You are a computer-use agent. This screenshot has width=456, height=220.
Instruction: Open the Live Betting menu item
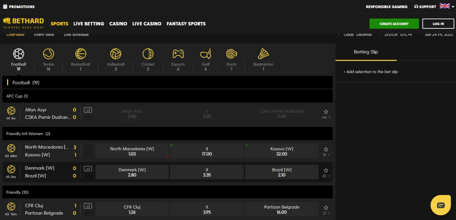click(x=89, y=24)
